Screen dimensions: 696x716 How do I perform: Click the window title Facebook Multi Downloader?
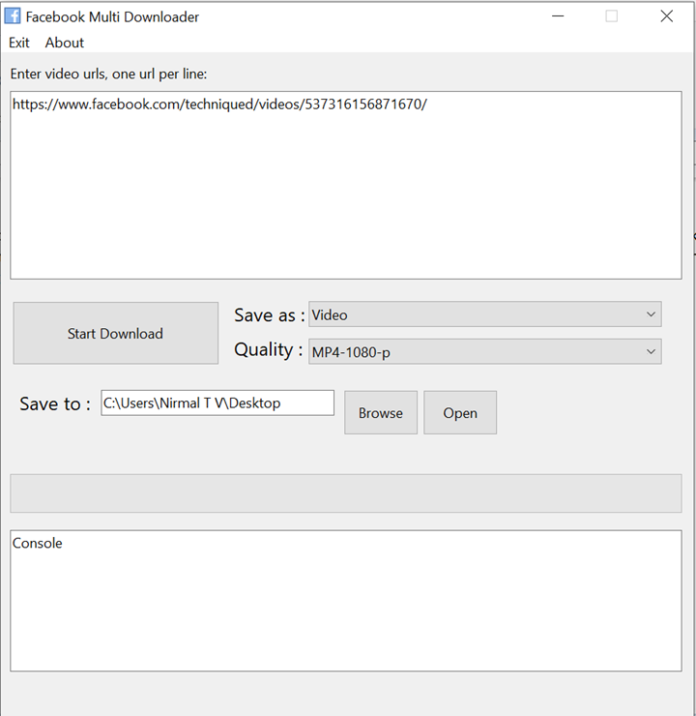click(112, 16)
